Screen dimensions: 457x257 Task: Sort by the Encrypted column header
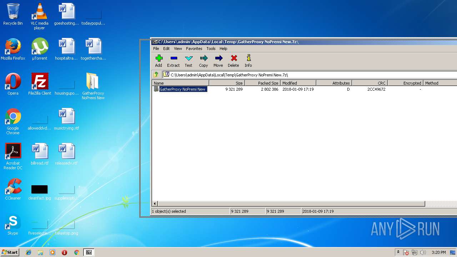[x=405, y=83]
